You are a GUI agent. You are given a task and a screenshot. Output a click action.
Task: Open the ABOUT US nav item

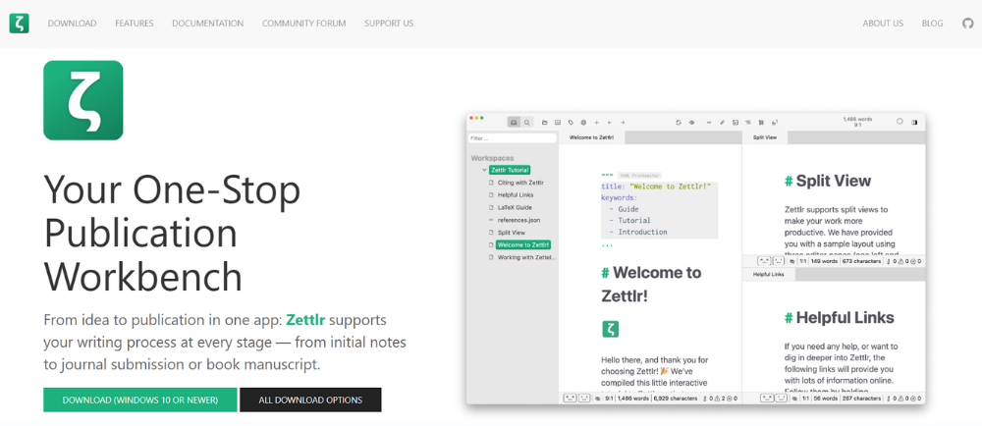point(883,24)
